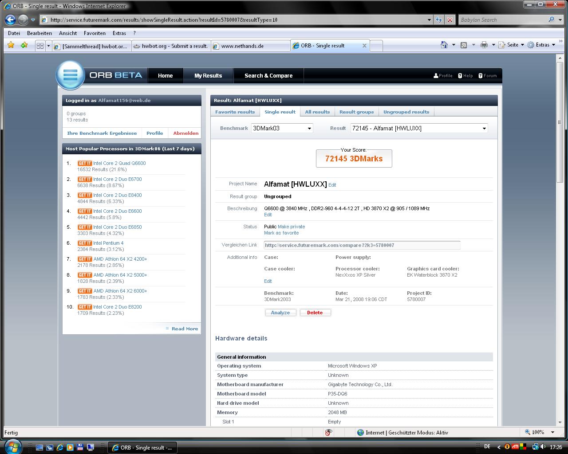Viewport: 568px width, 454px height.
Task: Click the phishing filter status bar icon
Action: pyautogui.click(x=328, y=432)
